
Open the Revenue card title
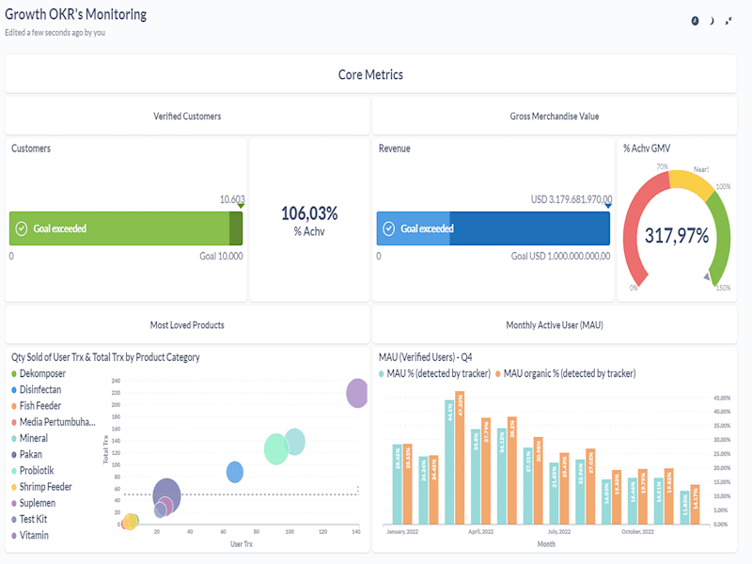coord(394,149)
